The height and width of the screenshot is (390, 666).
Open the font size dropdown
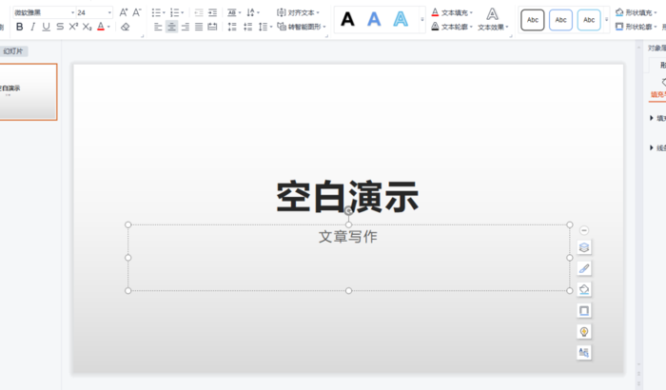coord(109,12)
